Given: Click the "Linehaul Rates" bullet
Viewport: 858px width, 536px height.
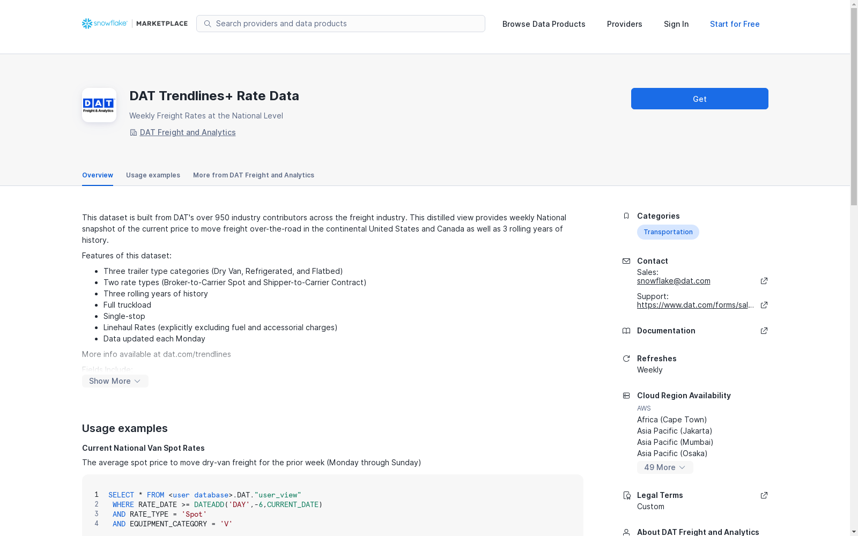Looking at the screenshot, I should (x=220, y=327).
